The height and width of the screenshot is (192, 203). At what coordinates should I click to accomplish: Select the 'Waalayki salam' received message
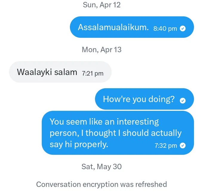[x=60, y=72]
